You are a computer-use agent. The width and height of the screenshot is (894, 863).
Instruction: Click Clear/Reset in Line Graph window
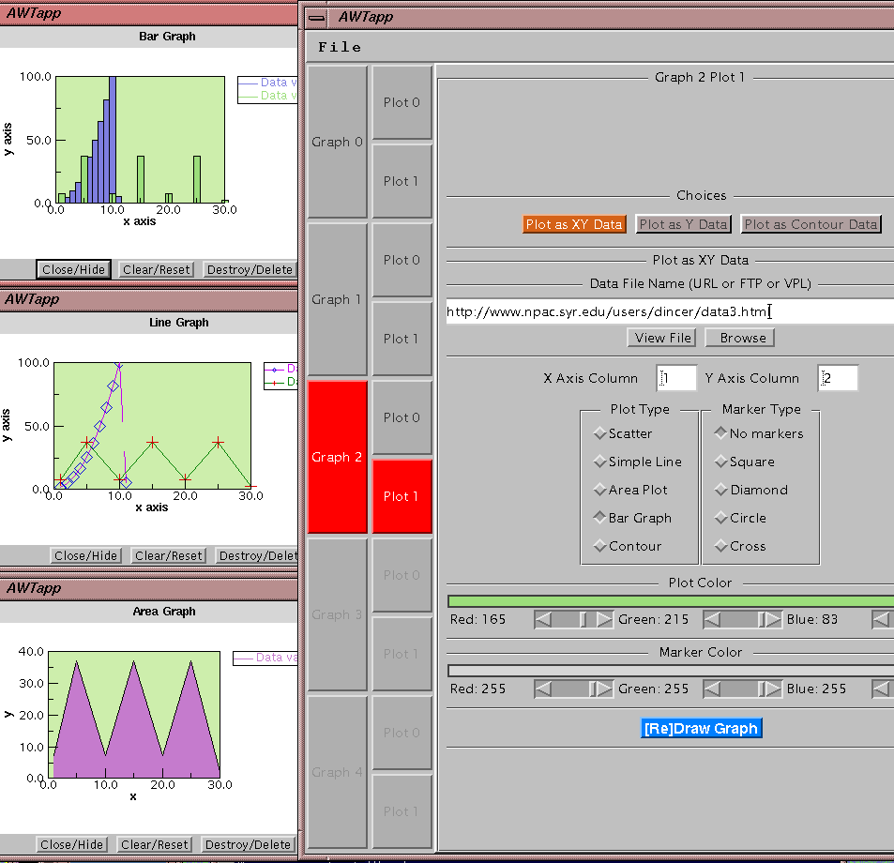[168, 555]
